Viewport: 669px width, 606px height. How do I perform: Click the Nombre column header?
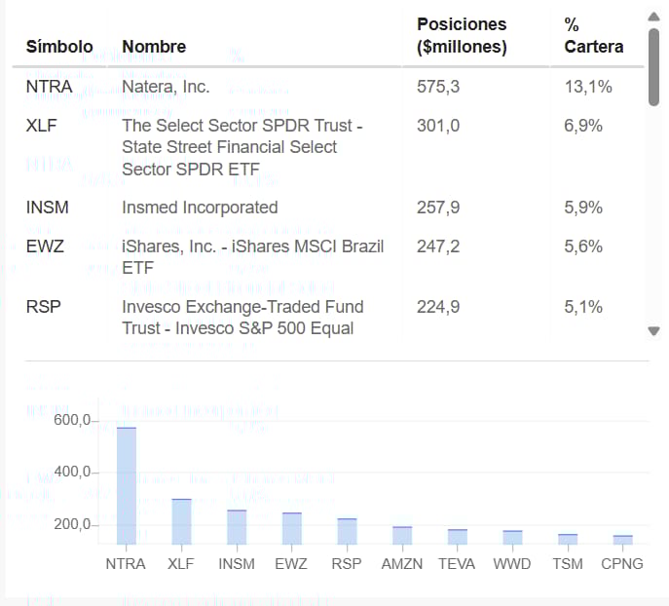(x=154, y=46)
